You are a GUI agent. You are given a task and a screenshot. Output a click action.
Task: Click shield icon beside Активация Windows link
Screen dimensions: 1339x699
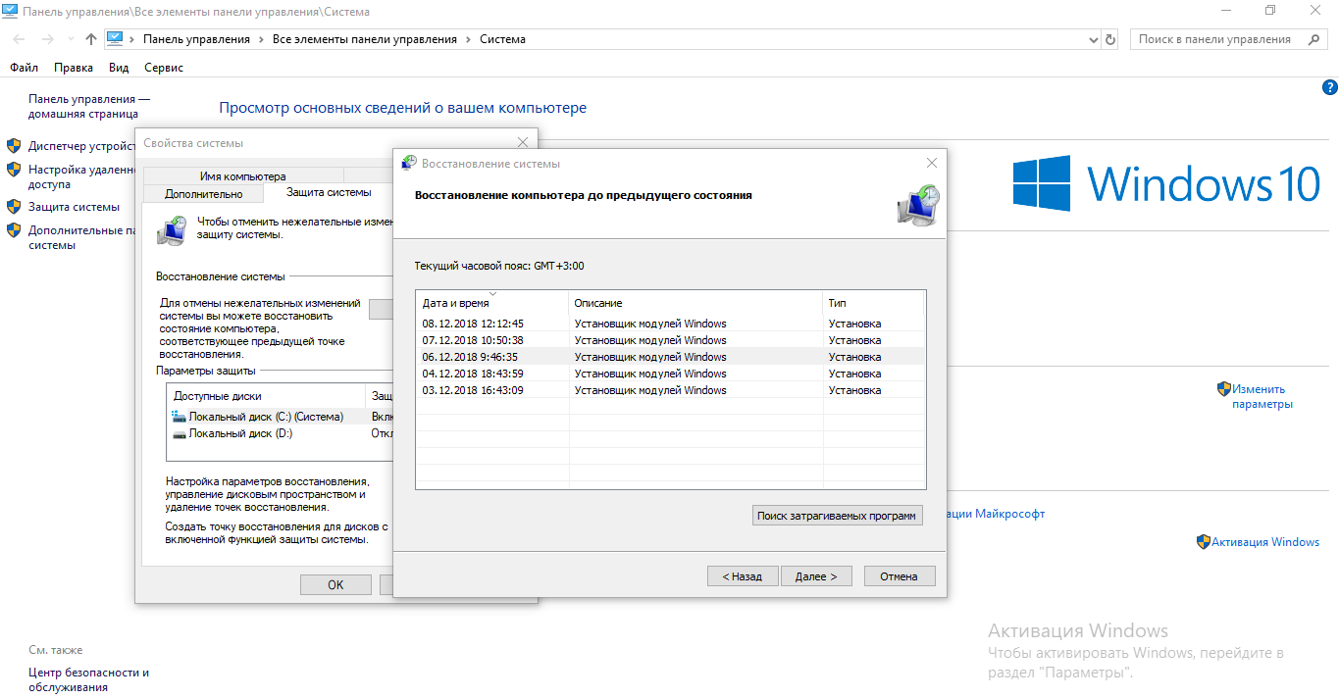(1204, 541)
